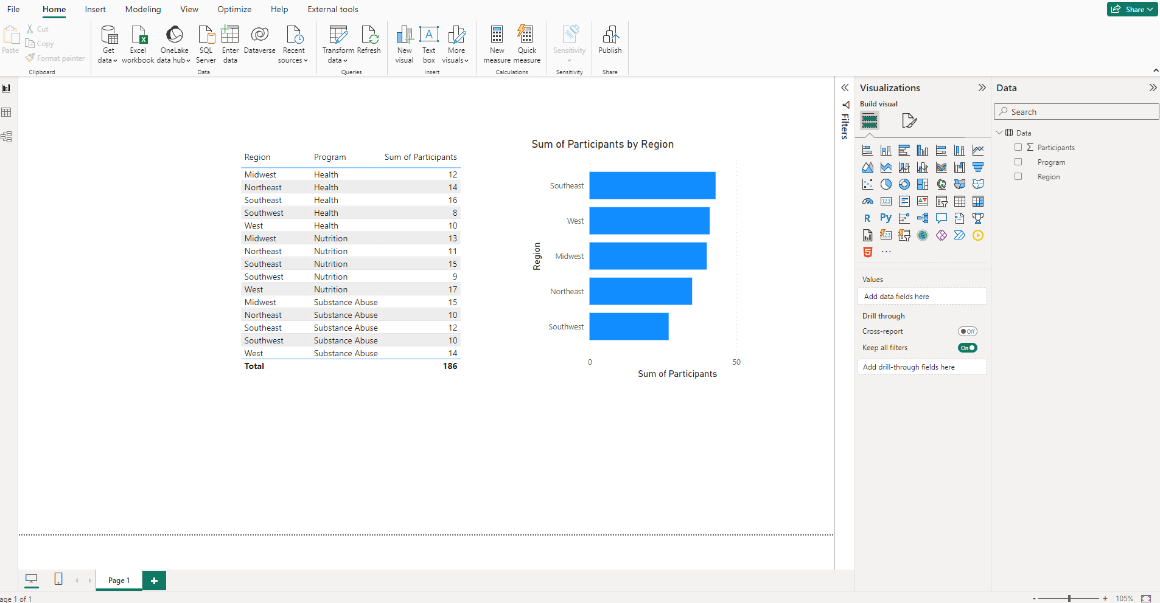Select the treemap visualization
The width and height of the screenshot is (1160, 603).
click(923, 184)
